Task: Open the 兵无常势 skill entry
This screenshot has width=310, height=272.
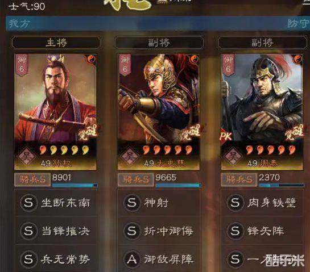Action: point(56,258)
